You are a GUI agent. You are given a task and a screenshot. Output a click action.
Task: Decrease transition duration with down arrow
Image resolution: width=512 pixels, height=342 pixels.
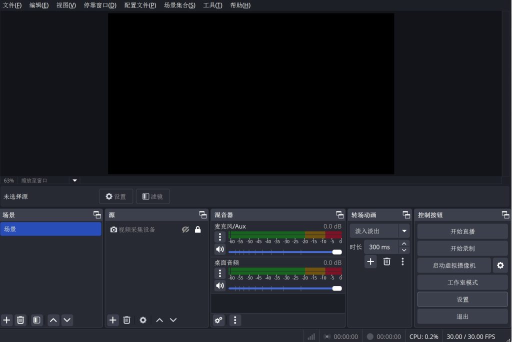[404, 250]
